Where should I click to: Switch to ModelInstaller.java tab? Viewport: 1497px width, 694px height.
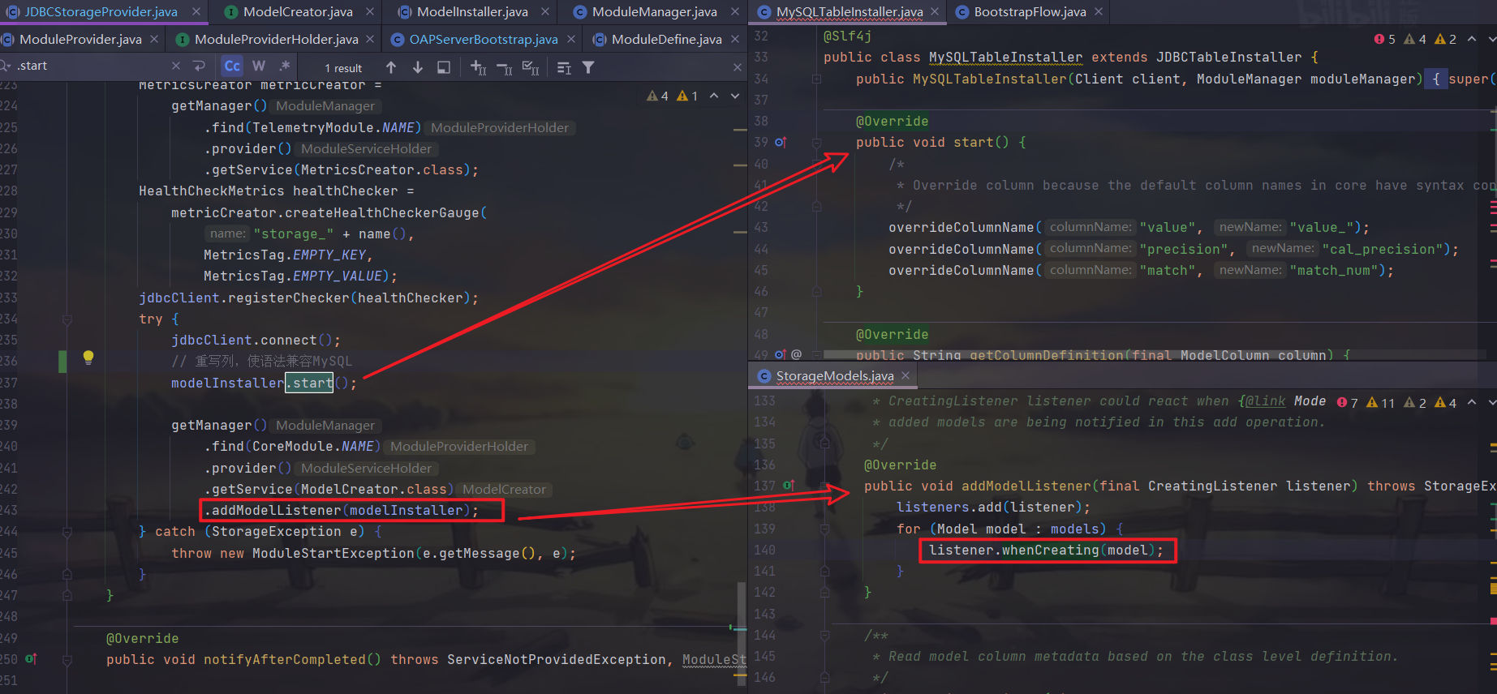pyautogui.click(x=472, y=12)
